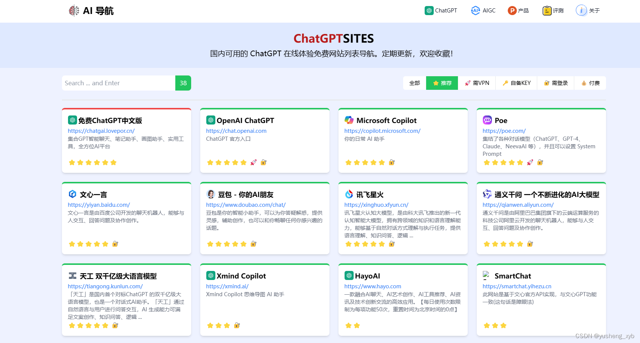The height and width of the screenshot is (343, 640).
Task: Click the 通义千问 logo icon
Action: (487, 194)
